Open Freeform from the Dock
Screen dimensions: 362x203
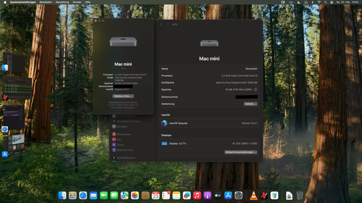(x=187, y=196)
